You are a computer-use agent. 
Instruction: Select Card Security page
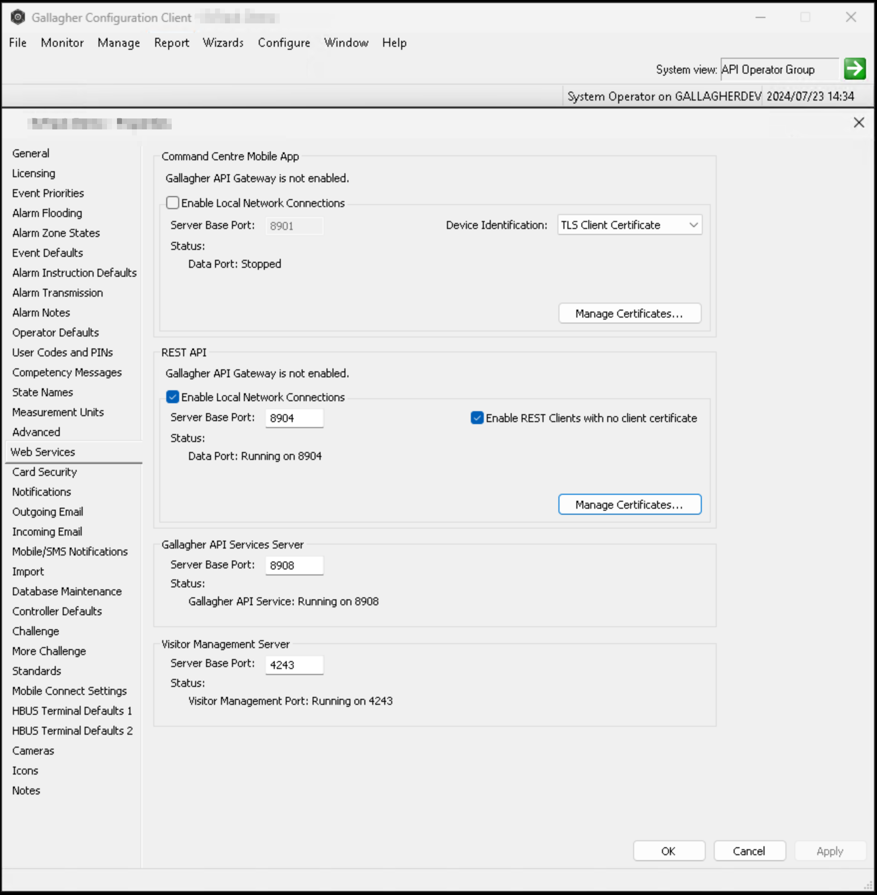[x=45, y=472]
